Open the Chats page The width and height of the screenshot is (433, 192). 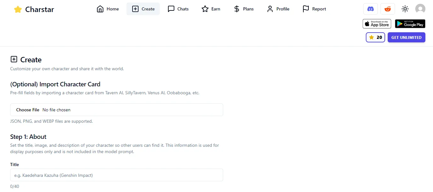178,9
